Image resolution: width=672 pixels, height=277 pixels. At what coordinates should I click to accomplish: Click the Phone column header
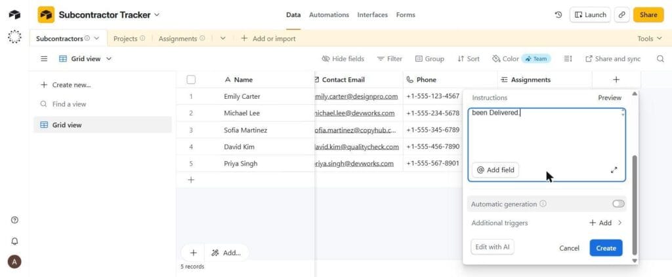(450, 79)
